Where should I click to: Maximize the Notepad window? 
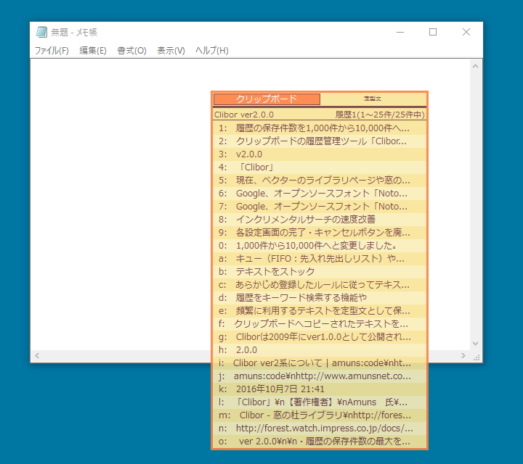tap(433, 32)
